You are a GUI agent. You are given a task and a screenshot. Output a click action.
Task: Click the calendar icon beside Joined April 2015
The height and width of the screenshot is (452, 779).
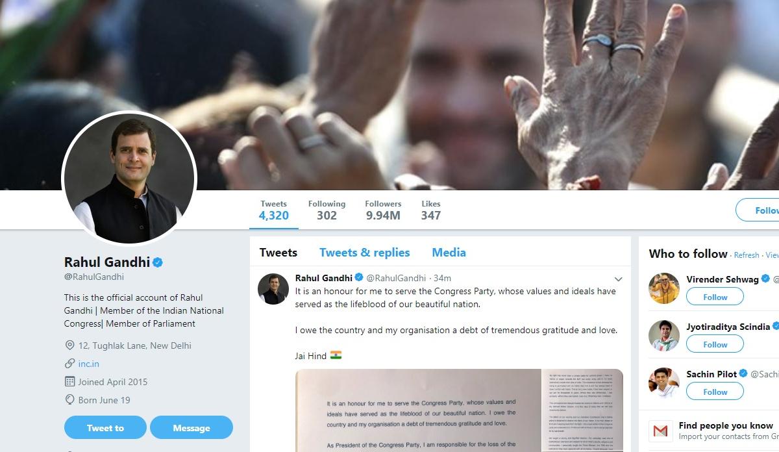69,382
